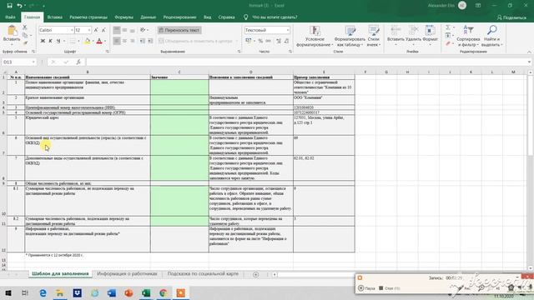534x300 pixels.
Task: Set middle vertical alignment
Action: [x=124, y=30]
